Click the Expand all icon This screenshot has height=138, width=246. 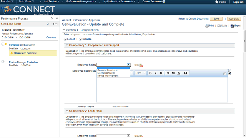coord(65,39)
